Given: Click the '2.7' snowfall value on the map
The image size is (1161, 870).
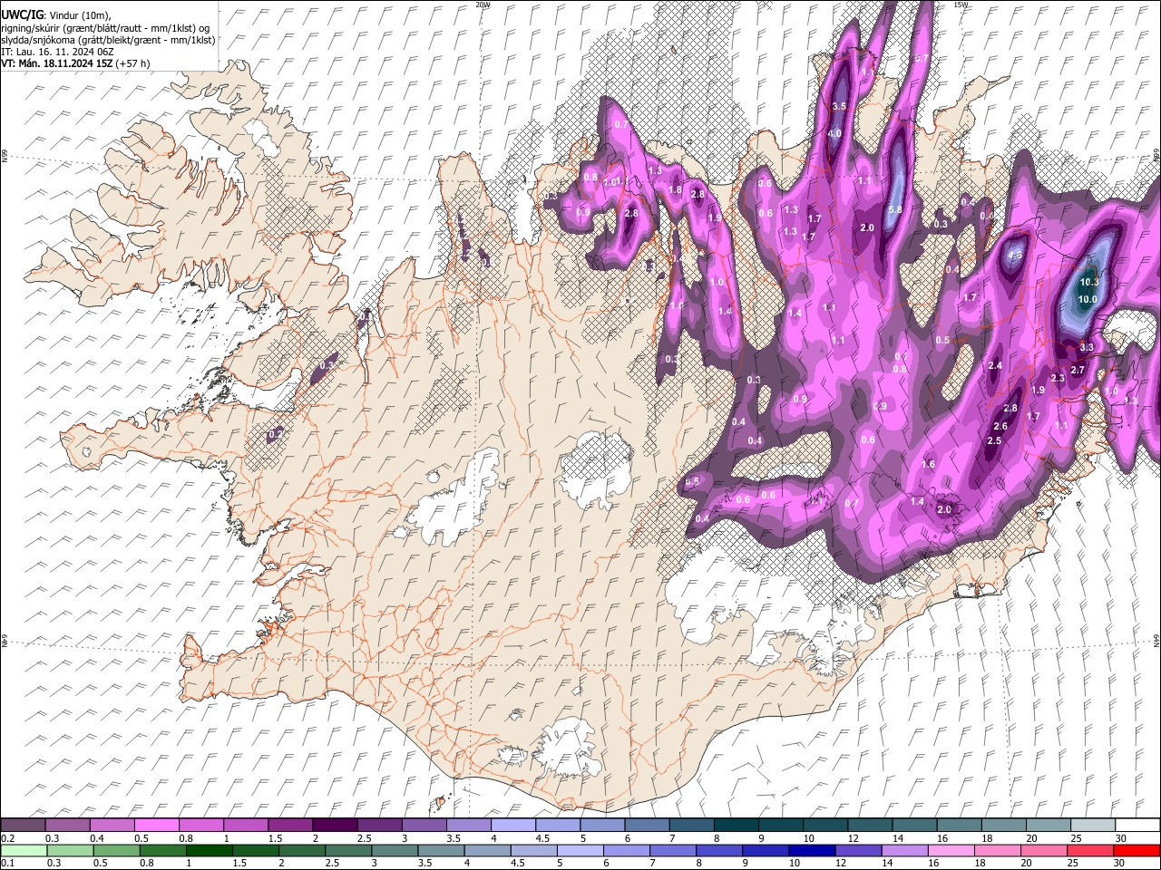Looking at the screenshot, I should (1078, 370).
